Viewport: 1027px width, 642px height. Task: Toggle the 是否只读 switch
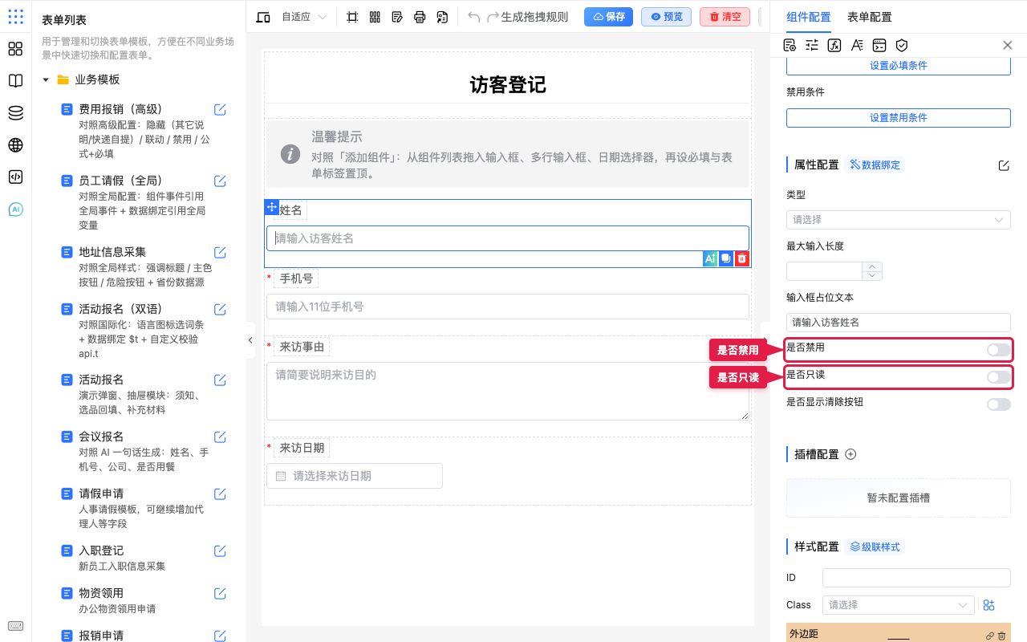pyautogui.click(x=999, y=377)
